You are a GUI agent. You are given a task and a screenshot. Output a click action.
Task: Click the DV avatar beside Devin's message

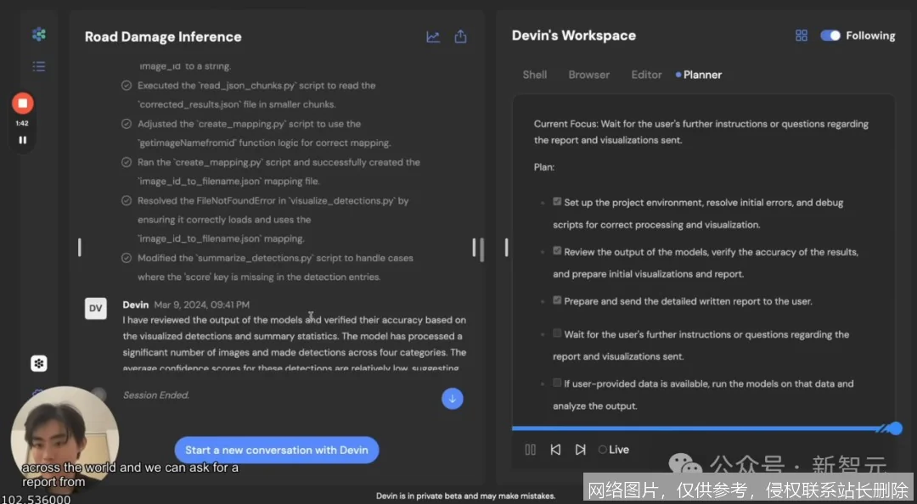point(96,308)
